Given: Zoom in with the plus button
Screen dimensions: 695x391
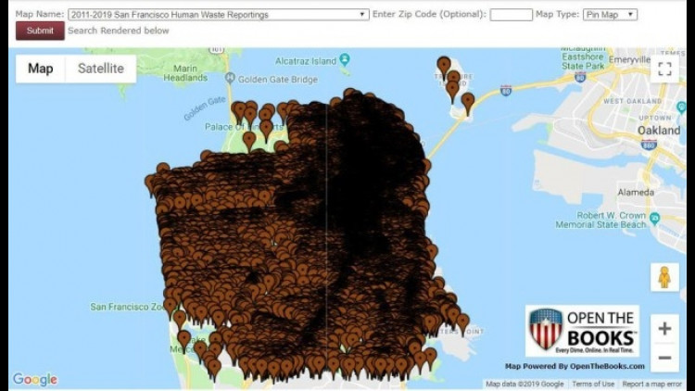Looking at the screenshot, I should coord(664,329).
